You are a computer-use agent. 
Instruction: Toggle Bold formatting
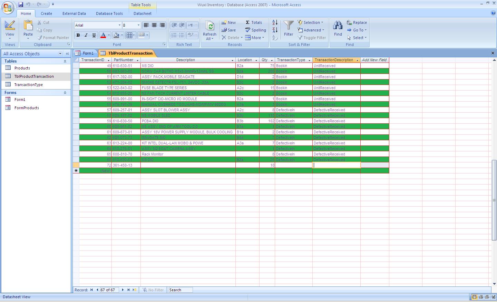[x=78, y=35]
